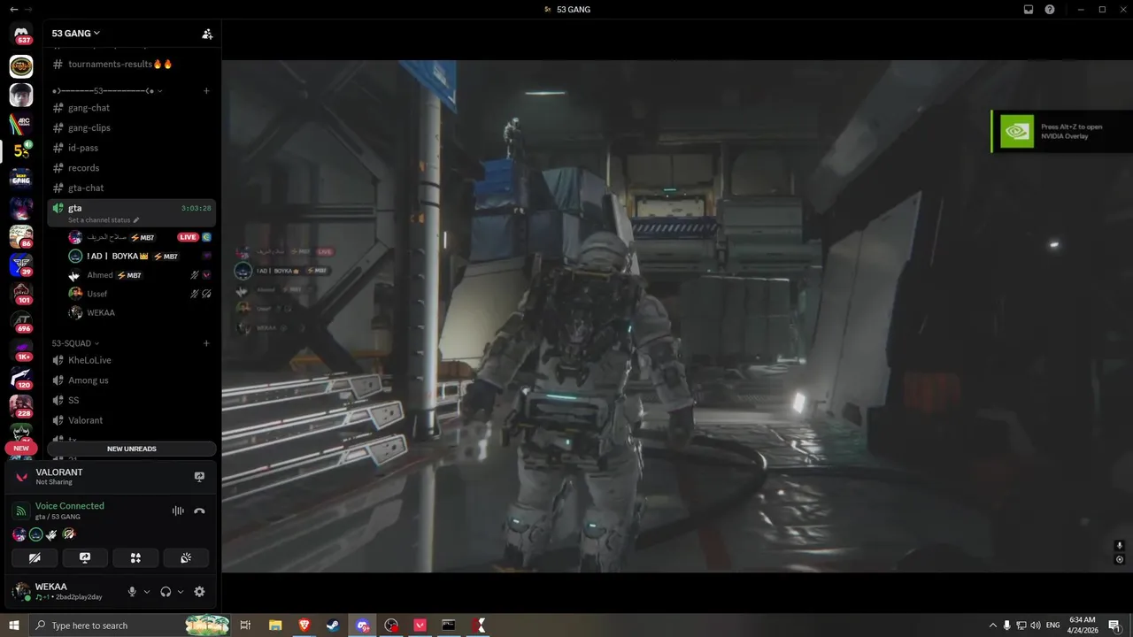The width and height of the screenshot is (1133, 637).
Task: Join the Valorant voice channel
Action: click(131, 420)
